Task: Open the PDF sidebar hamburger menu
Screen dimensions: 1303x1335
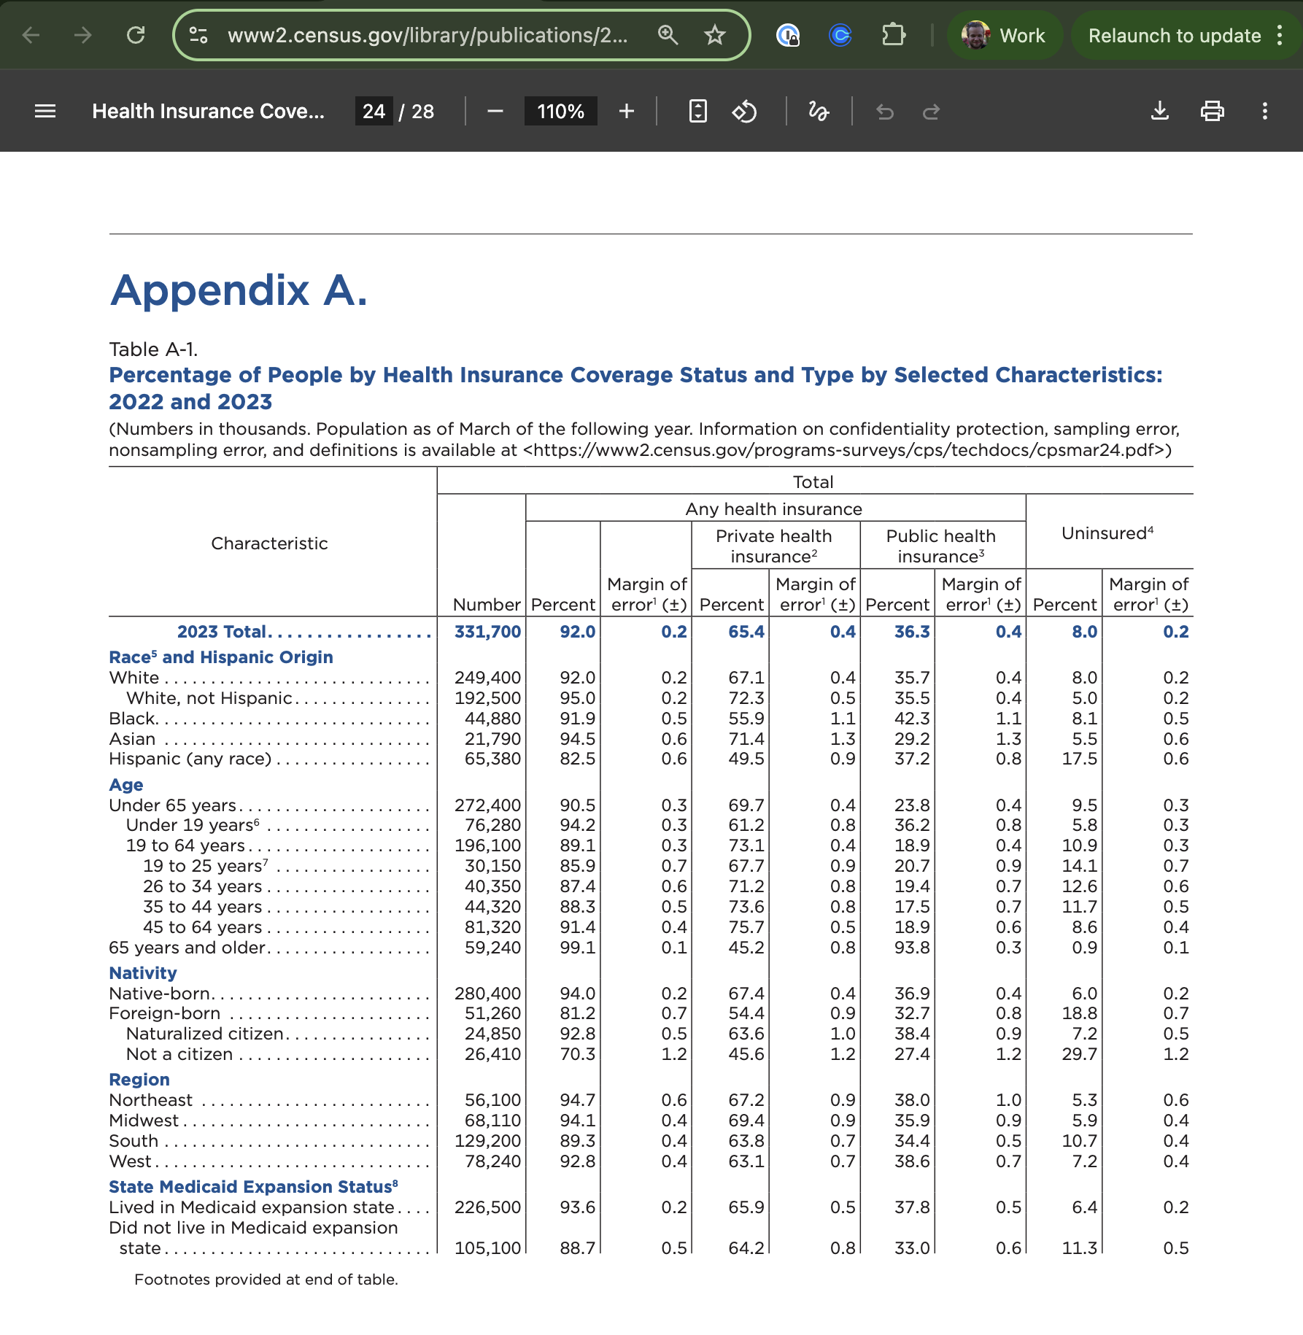Action: [x=45, y=111]
